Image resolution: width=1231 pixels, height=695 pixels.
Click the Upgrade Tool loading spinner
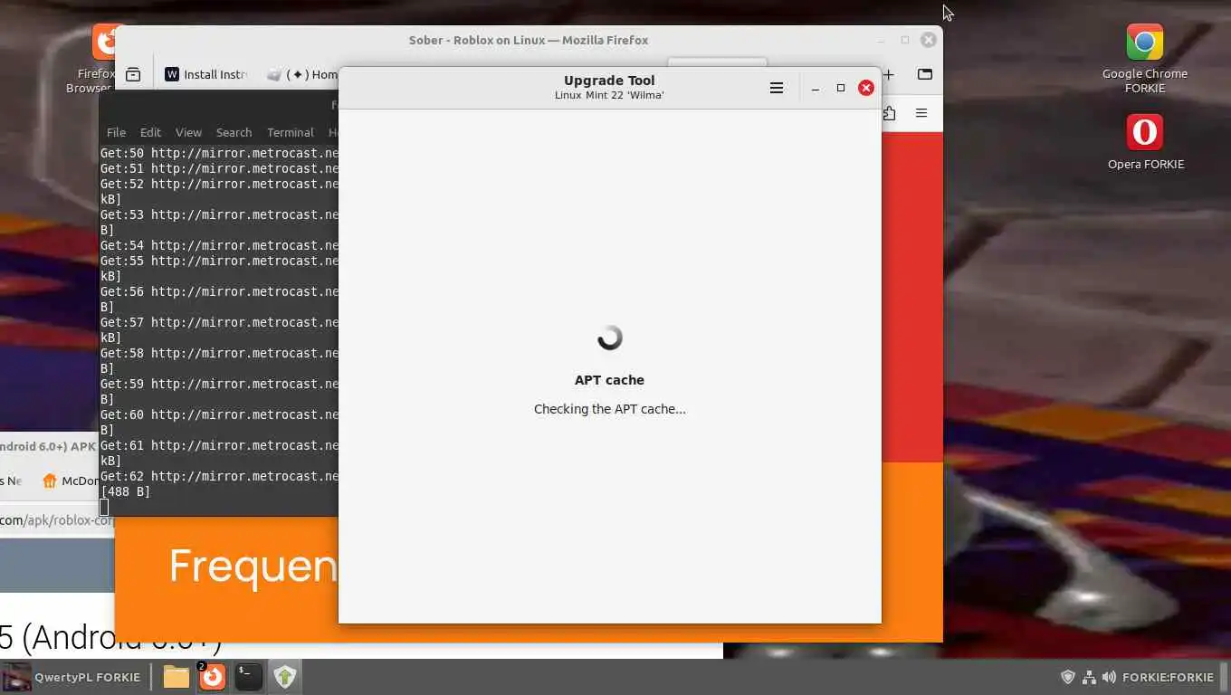point(609,338)
